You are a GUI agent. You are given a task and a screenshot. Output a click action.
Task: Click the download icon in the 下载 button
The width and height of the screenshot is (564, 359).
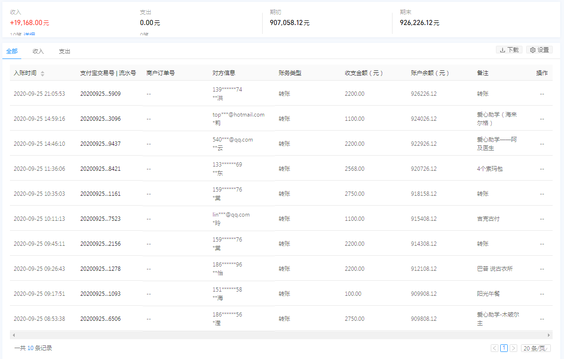tap(503, 50)
